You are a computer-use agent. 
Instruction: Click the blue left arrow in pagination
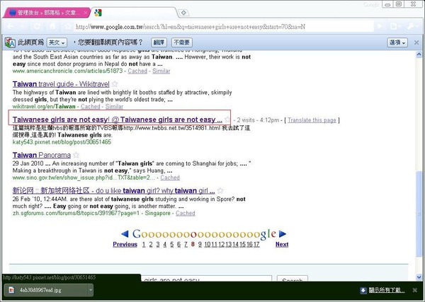click(125, 234)
